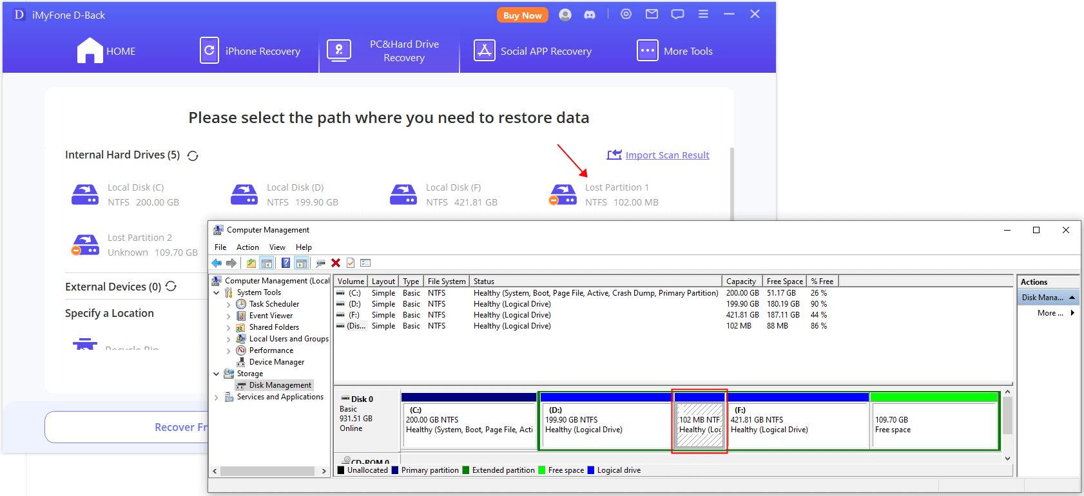Open the hexagon settings icon in D-Back
1084x496 pixels.
pyautogui.click(x=626, y=14)
